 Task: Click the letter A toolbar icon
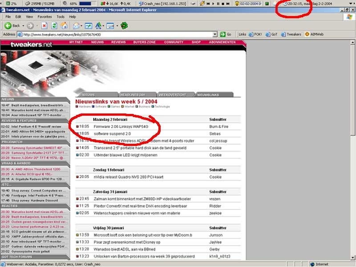pos(98,26)
